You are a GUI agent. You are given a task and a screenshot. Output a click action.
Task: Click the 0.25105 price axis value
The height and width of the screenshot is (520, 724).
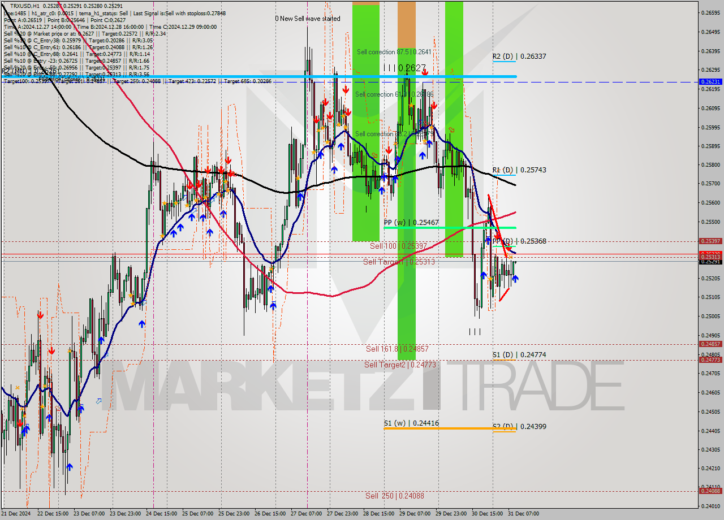click(x=710, y=297)
